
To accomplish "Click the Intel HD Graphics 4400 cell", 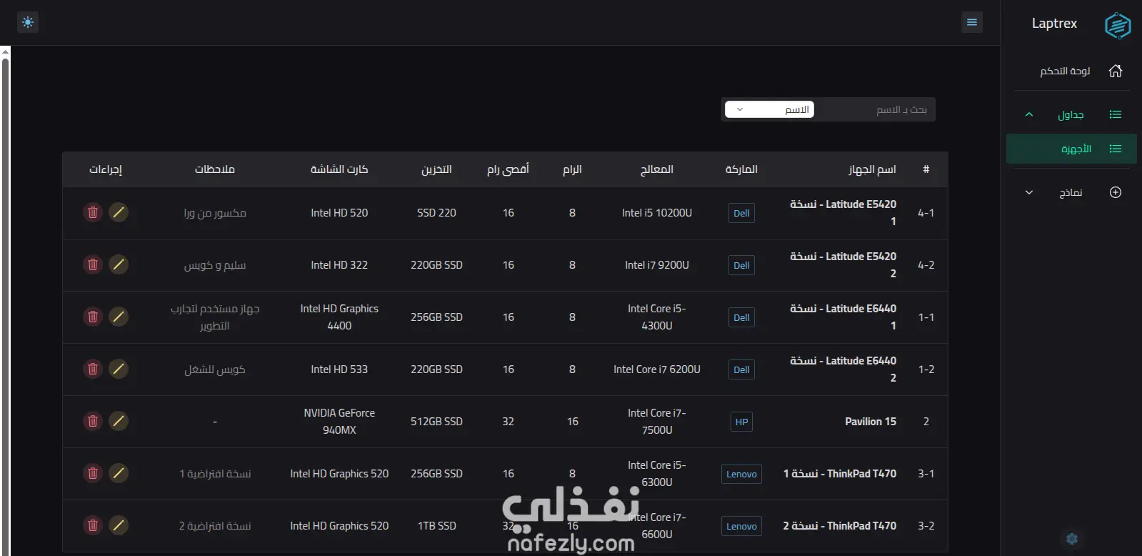I will pyautogui.click(x=339, y=317).
